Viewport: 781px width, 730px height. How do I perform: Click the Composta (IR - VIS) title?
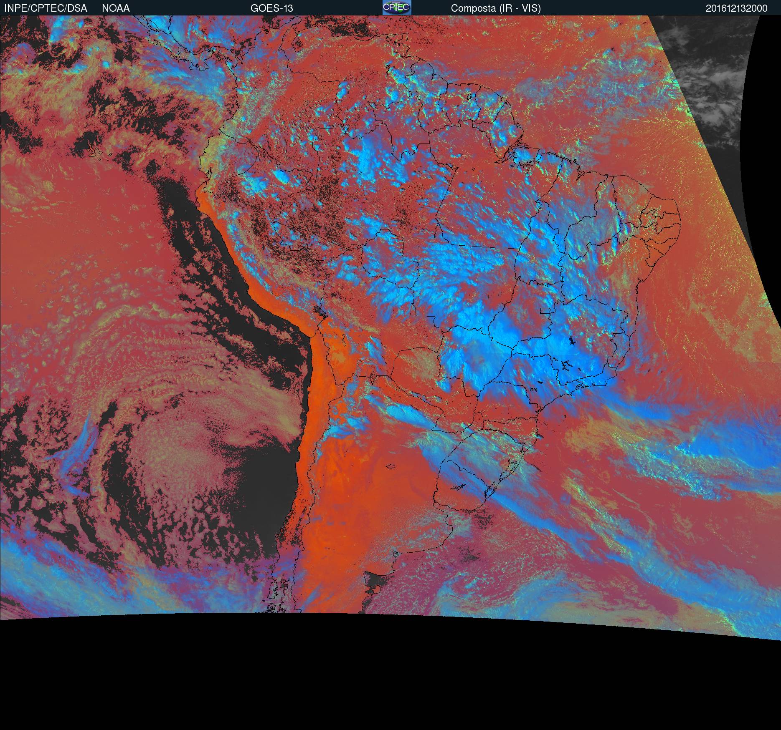point(496,8)
